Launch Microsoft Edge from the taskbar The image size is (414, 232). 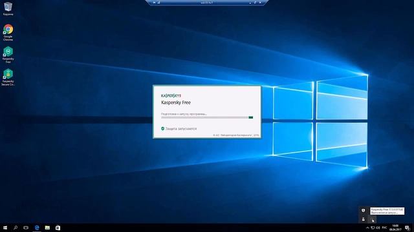tap(37, 227)
